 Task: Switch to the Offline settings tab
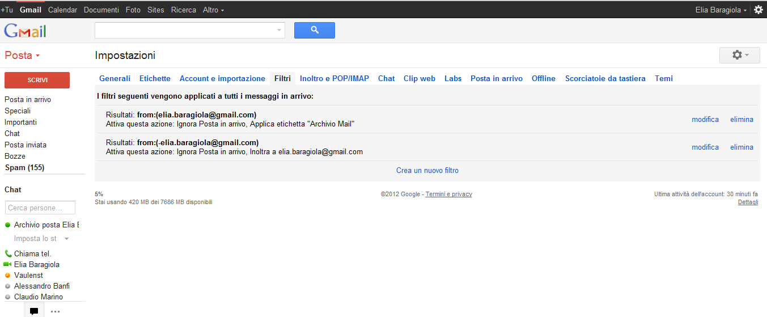[544, 78]
